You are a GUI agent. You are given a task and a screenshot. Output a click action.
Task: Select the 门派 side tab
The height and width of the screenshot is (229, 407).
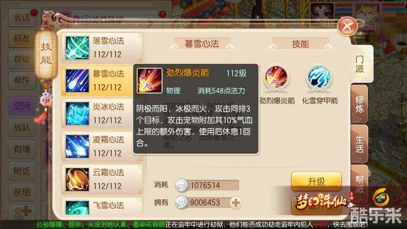[x=360, y=64]
